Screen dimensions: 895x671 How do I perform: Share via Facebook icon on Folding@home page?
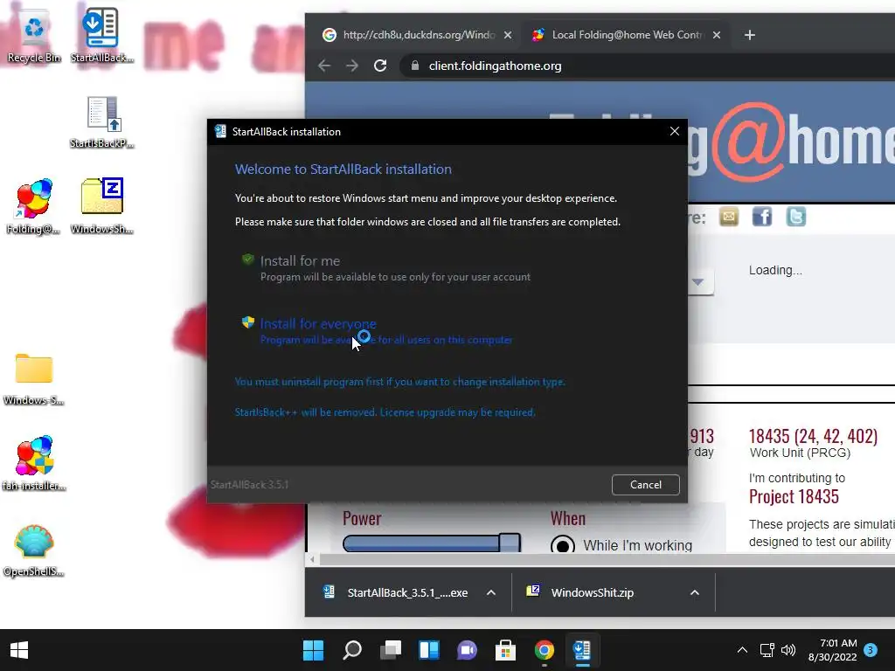tap(762, 217)
